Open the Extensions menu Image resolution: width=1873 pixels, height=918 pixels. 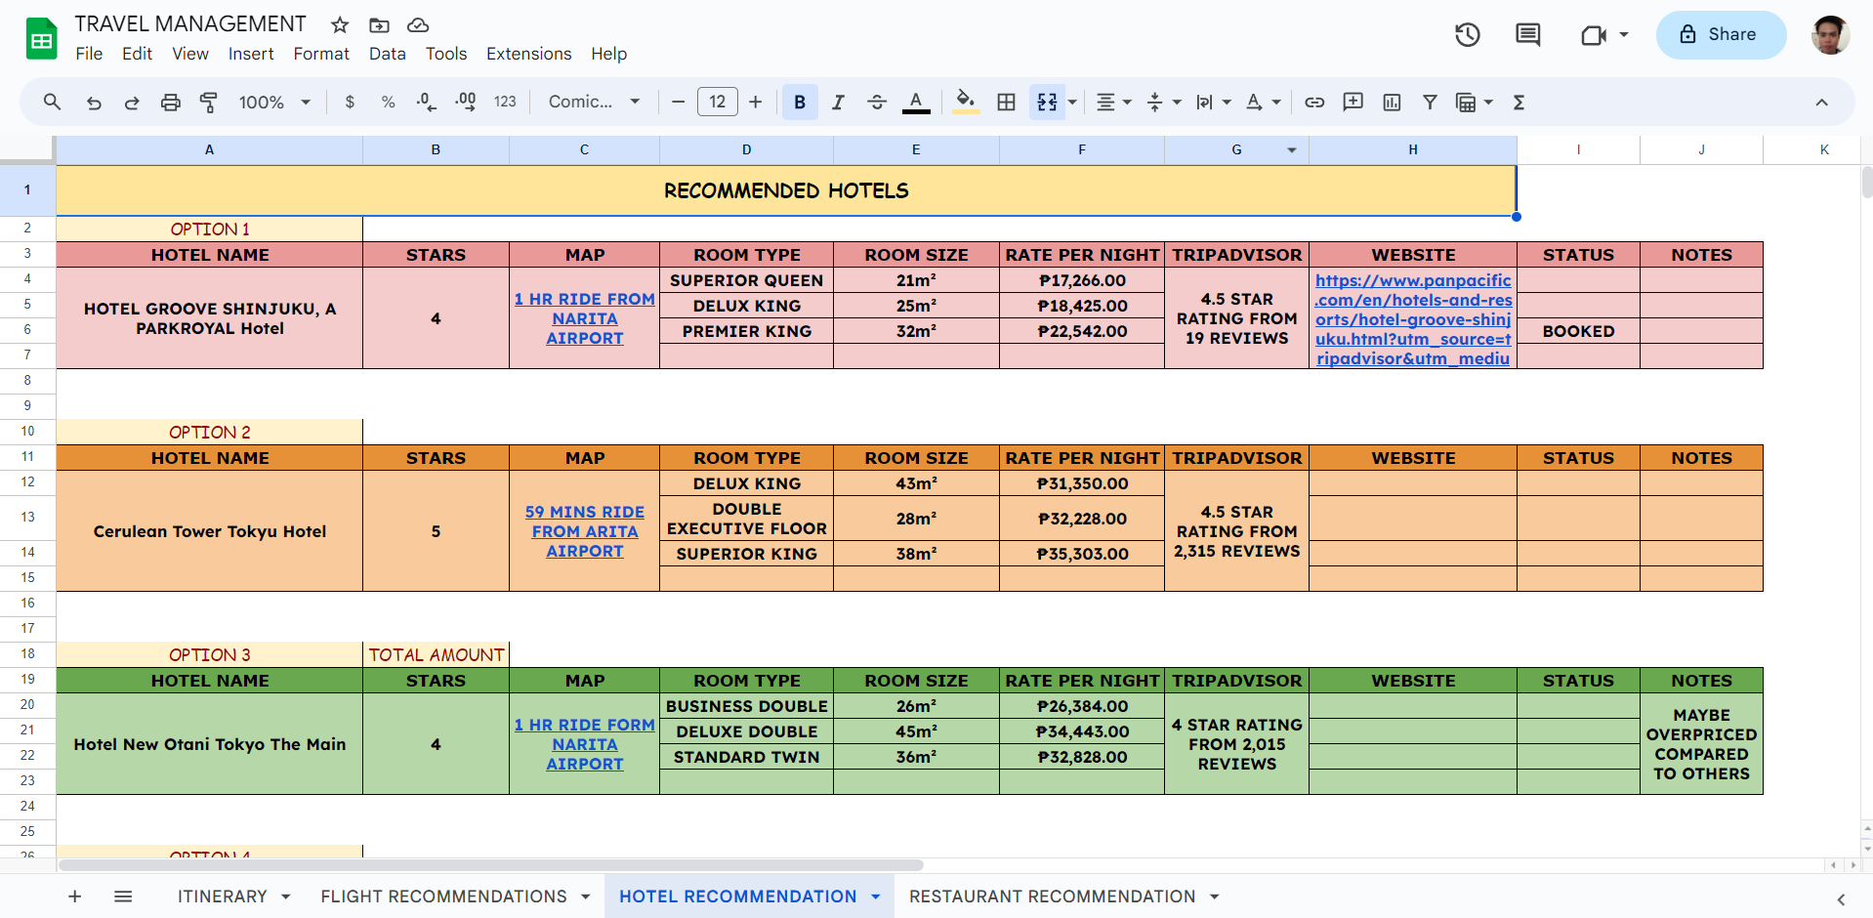tap(529, 54)
